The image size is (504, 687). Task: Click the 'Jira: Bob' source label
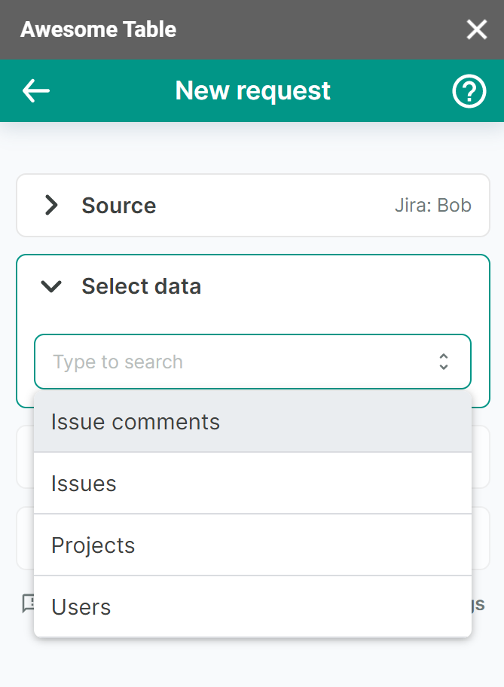tap(432, 206)
